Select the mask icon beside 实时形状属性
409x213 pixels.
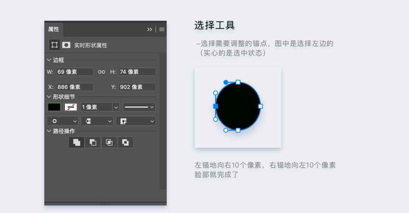66,45
